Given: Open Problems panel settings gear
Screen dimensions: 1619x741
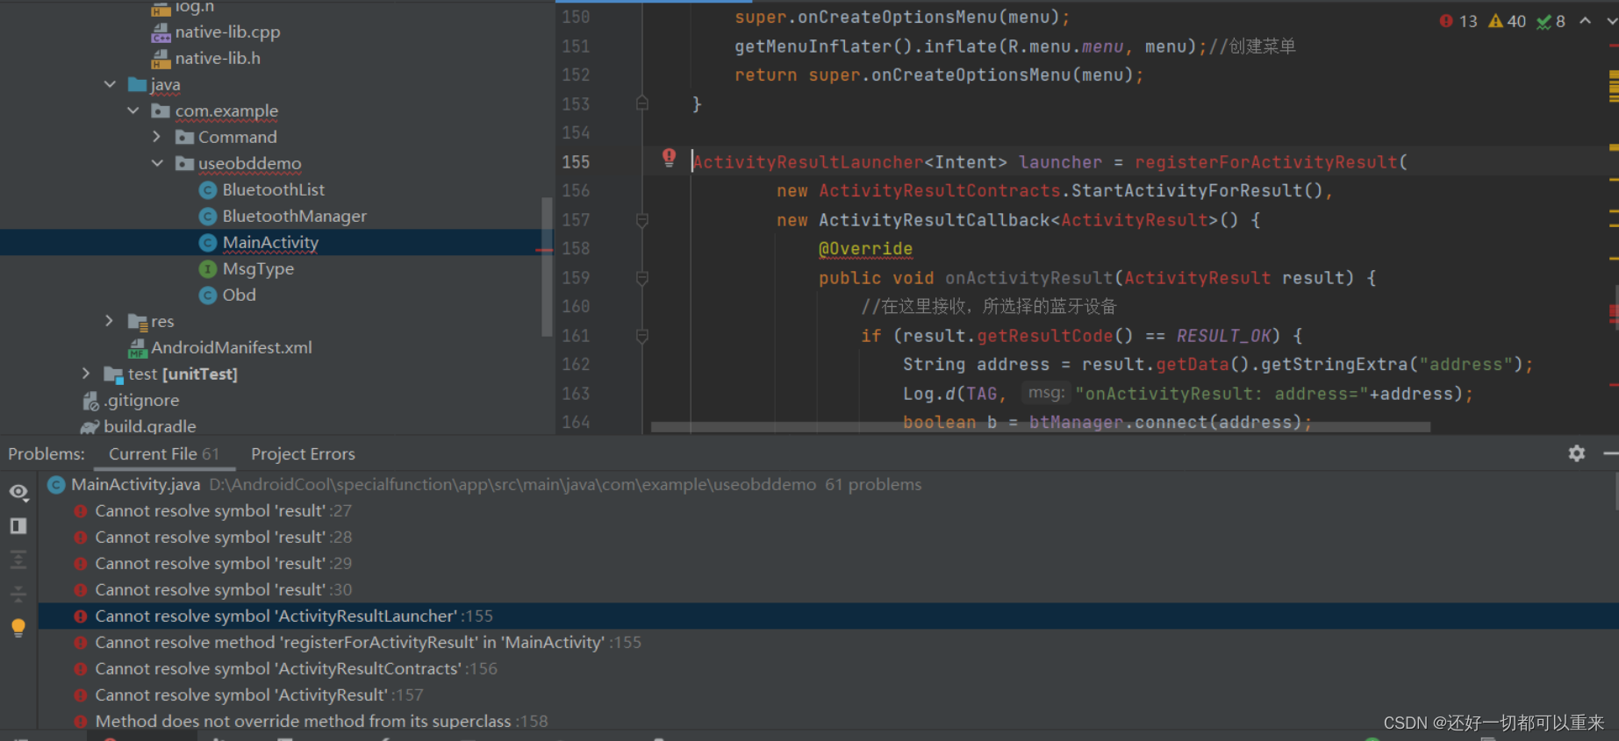Looking at the screenshot, I should coord(1577,453).
